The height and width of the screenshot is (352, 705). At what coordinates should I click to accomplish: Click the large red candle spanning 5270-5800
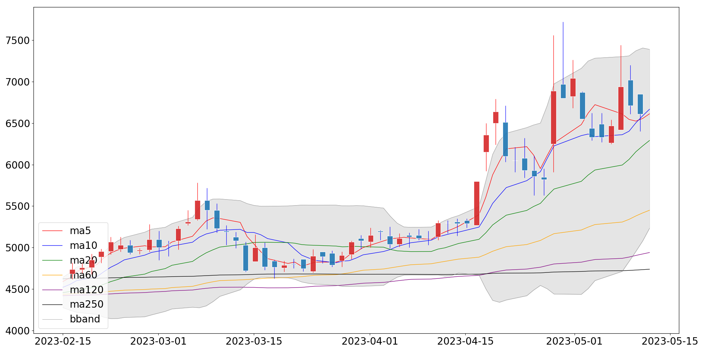click(477, 203)
